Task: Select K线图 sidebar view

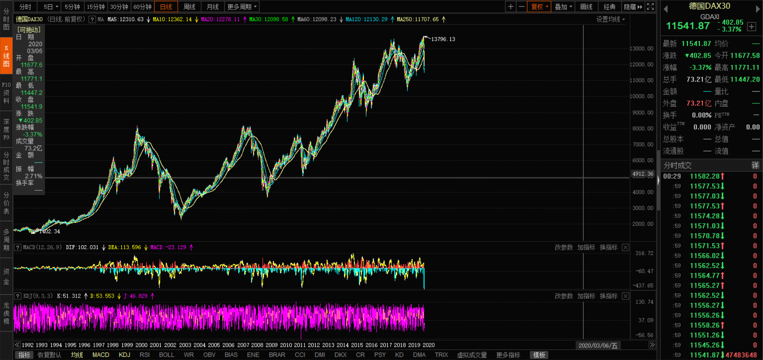Action: pos(6,56)
